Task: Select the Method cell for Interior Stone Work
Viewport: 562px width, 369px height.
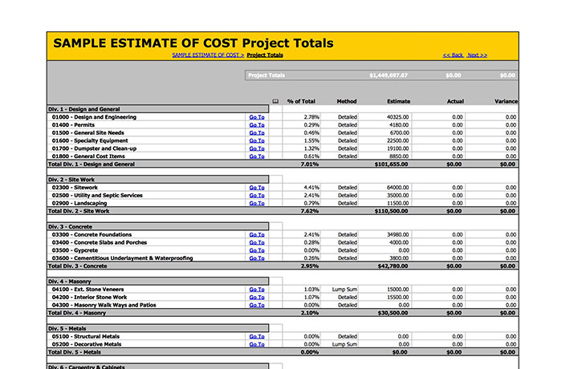Action: pos(347,297)
